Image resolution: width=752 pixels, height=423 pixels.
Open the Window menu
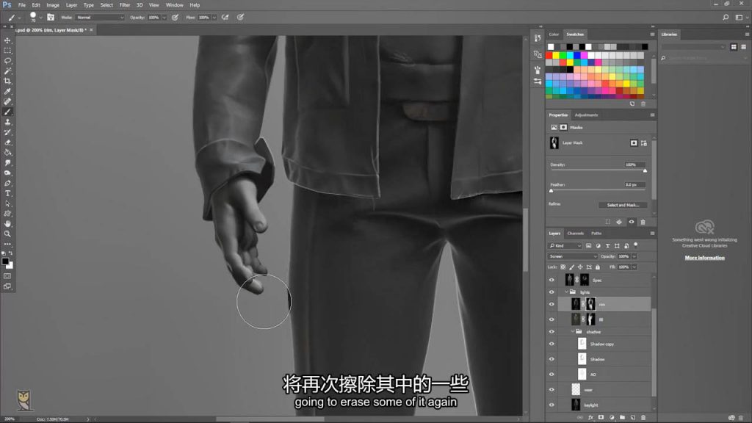tap(174, 5)
